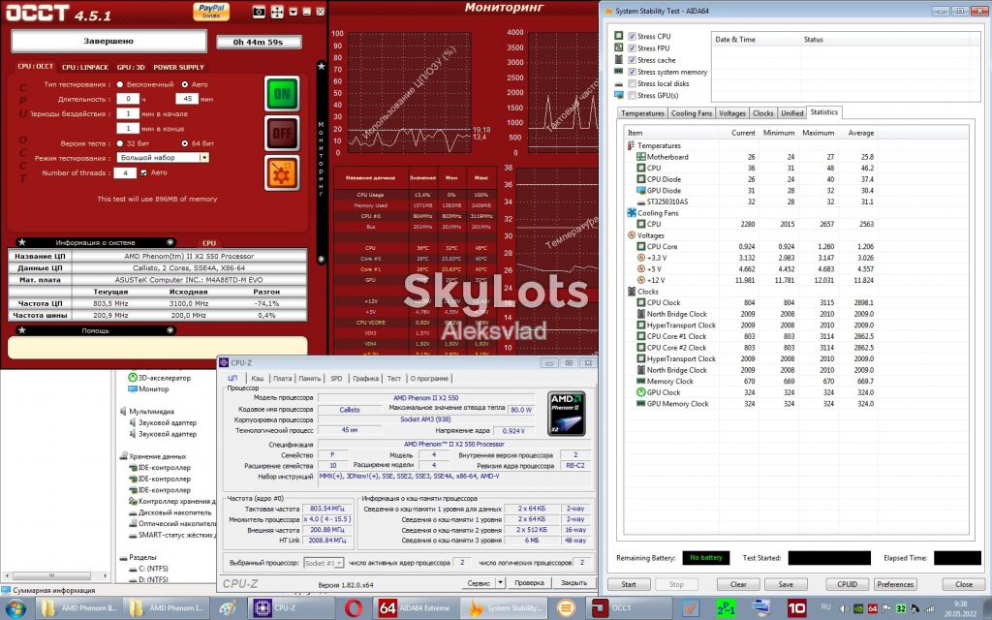
Task: Open the POWER SUPPLY tab in OCCT
Action: (x=178, y=67)
